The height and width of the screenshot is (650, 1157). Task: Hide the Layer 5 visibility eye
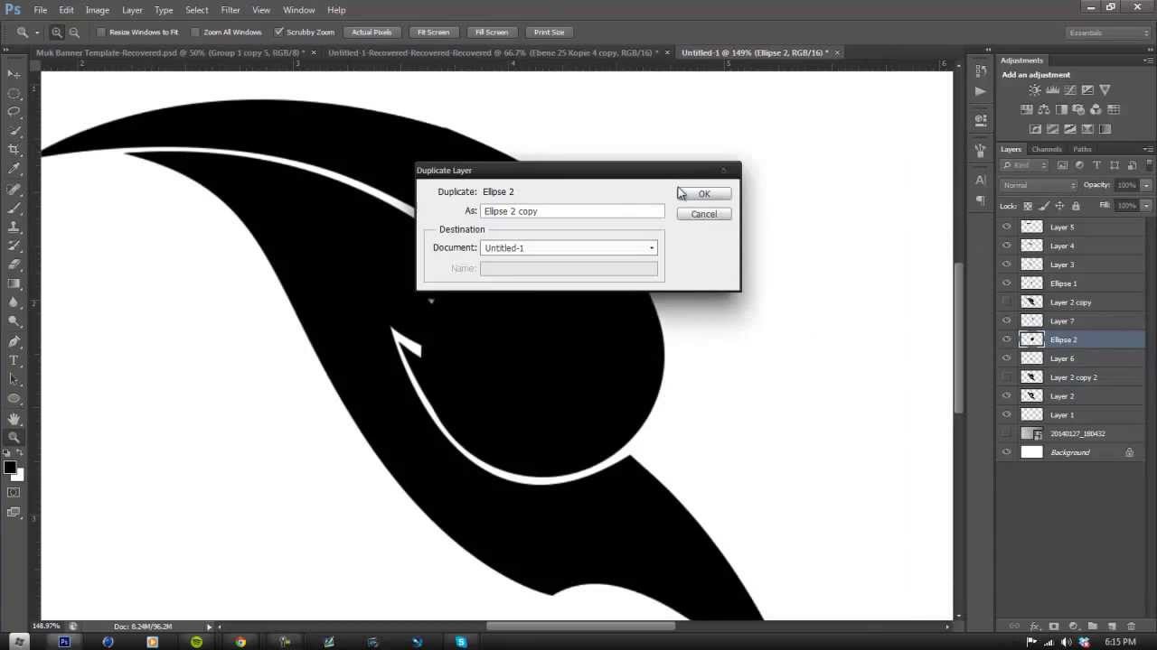click(x=1007, y=227)
